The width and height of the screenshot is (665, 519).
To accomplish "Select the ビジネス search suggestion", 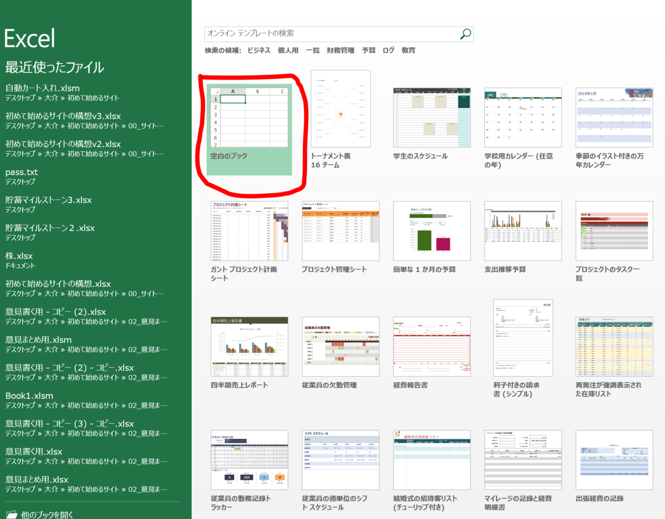I will coord(259,50).
